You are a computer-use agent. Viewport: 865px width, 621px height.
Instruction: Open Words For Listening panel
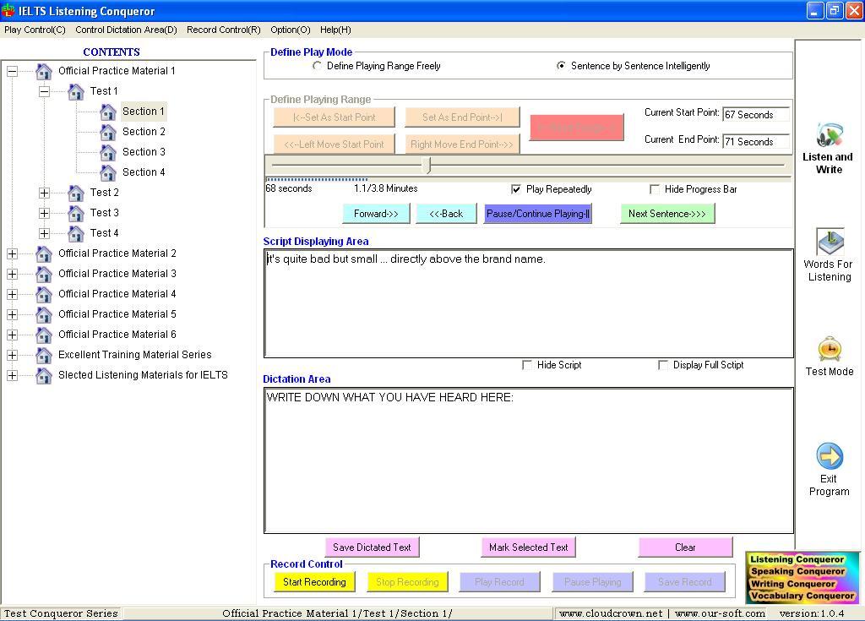[x=829, y=253]
